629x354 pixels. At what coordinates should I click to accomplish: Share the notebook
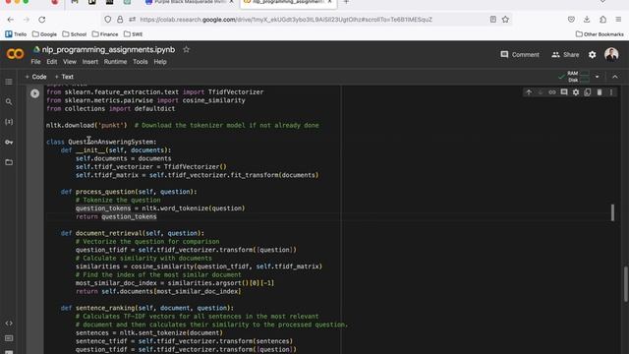[x=565, y=55]
